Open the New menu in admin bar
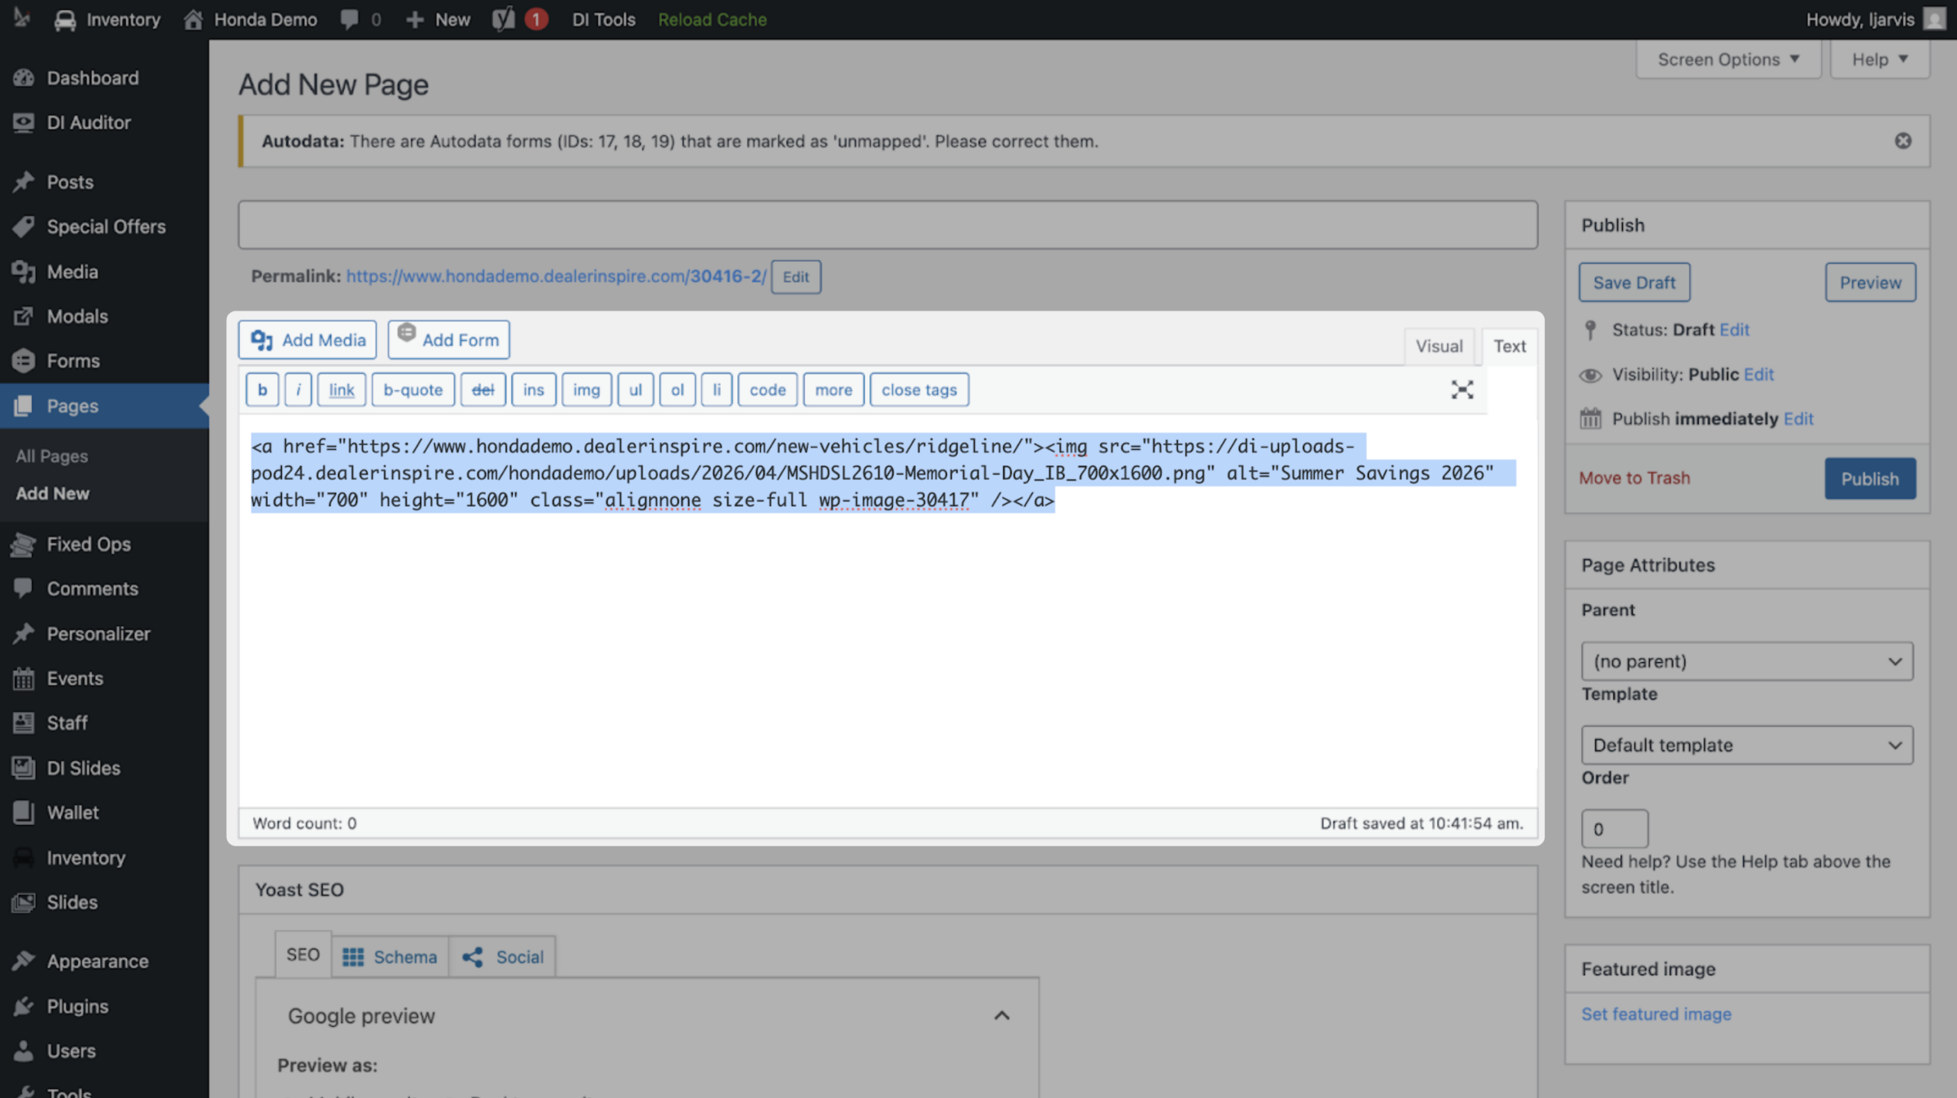This screenshot has width=1957, height=1098. [x=437, y=19]
